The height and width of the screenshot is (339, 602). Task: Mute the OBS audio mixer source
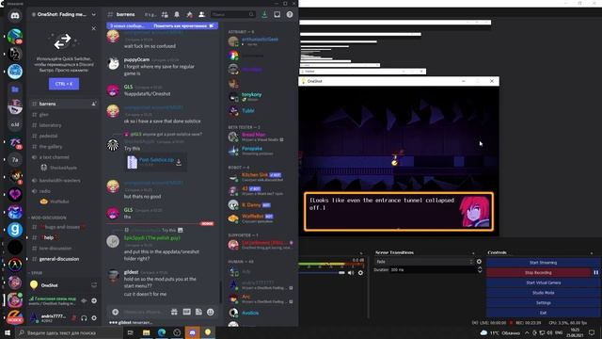tap(351, 272)
